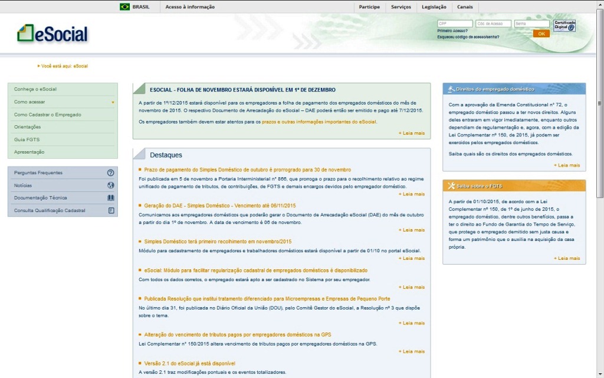
Task: Click the vertical scrollbar thumb
Action: (x=600, y=103)
